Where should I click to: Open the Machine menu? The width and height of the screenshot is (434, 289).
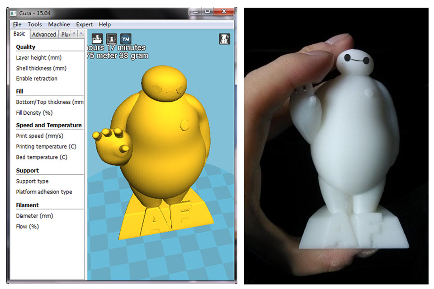pos(59,24)
